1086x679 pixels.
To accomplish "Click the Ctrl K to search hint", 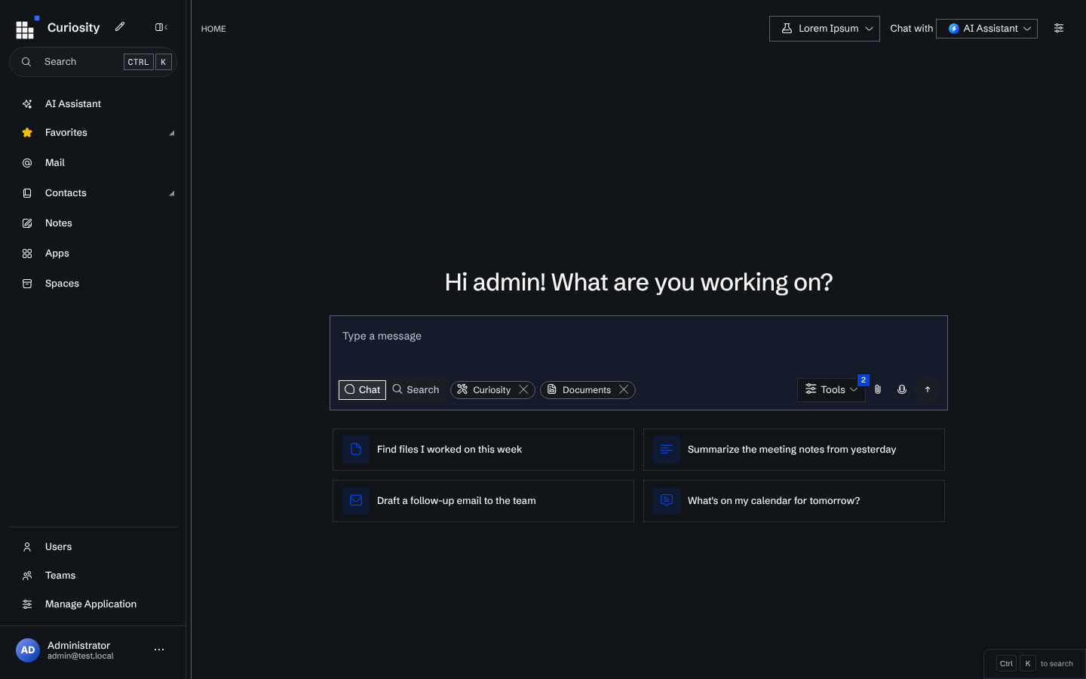I will click(1035, 664).
